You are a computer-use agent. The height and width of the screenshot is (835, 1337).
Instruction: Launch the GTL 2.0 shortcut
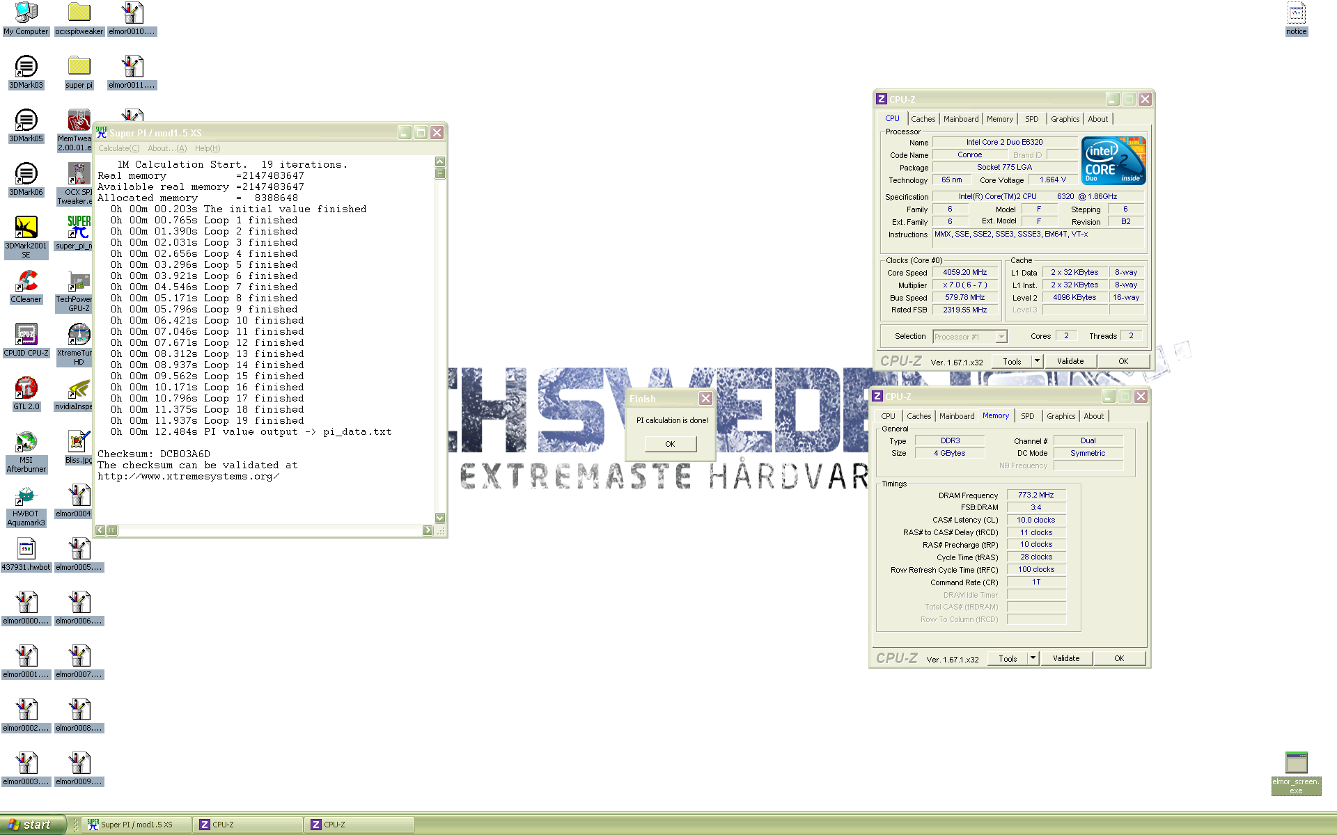26,394
